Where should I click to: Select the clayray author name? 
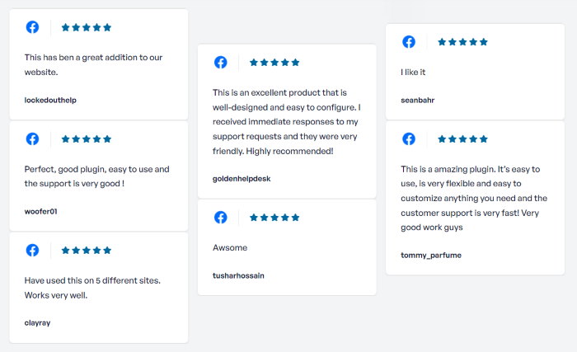(37, 322)
